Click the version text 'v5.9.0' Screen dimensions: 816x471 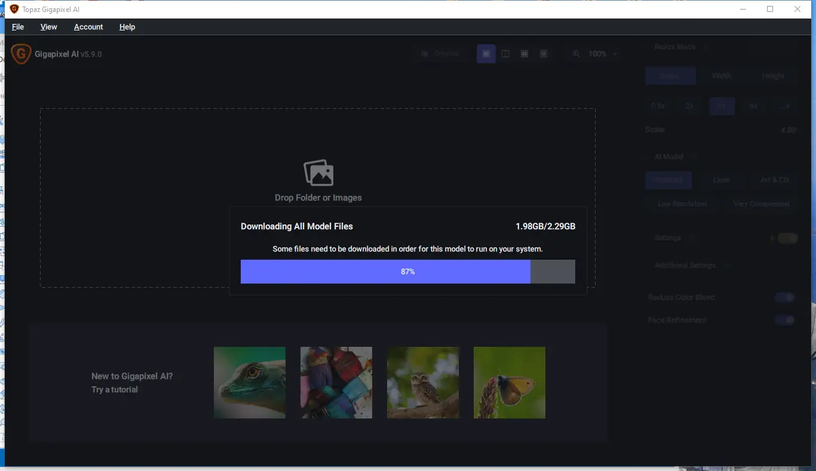(91, 54)
